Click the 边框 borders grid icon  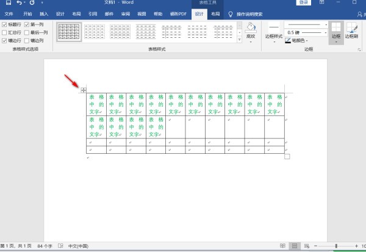(336, 27)
